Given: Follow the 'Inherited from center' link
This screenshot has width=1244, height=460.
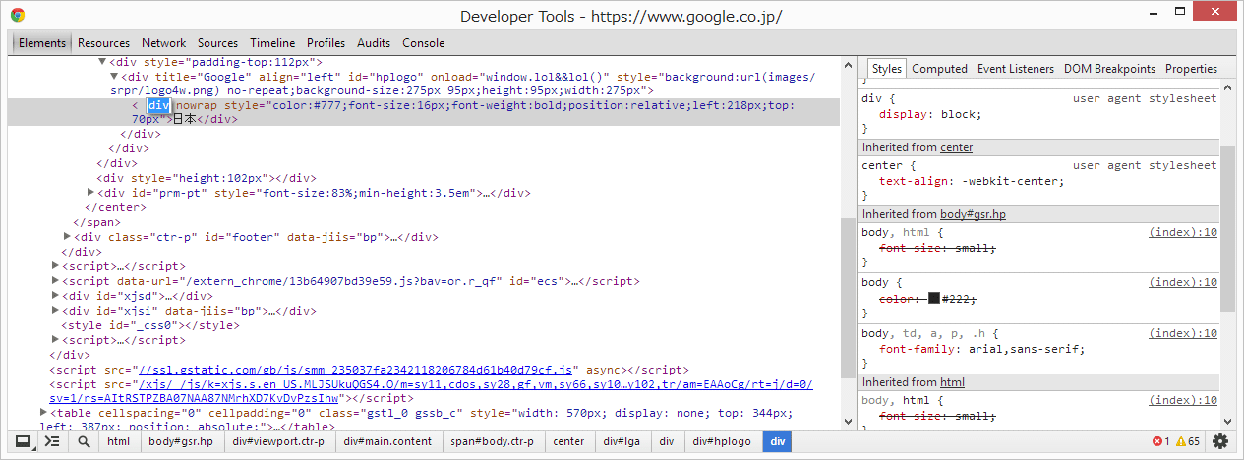Looking at the screenshot, I should click(x=956, y=147).
